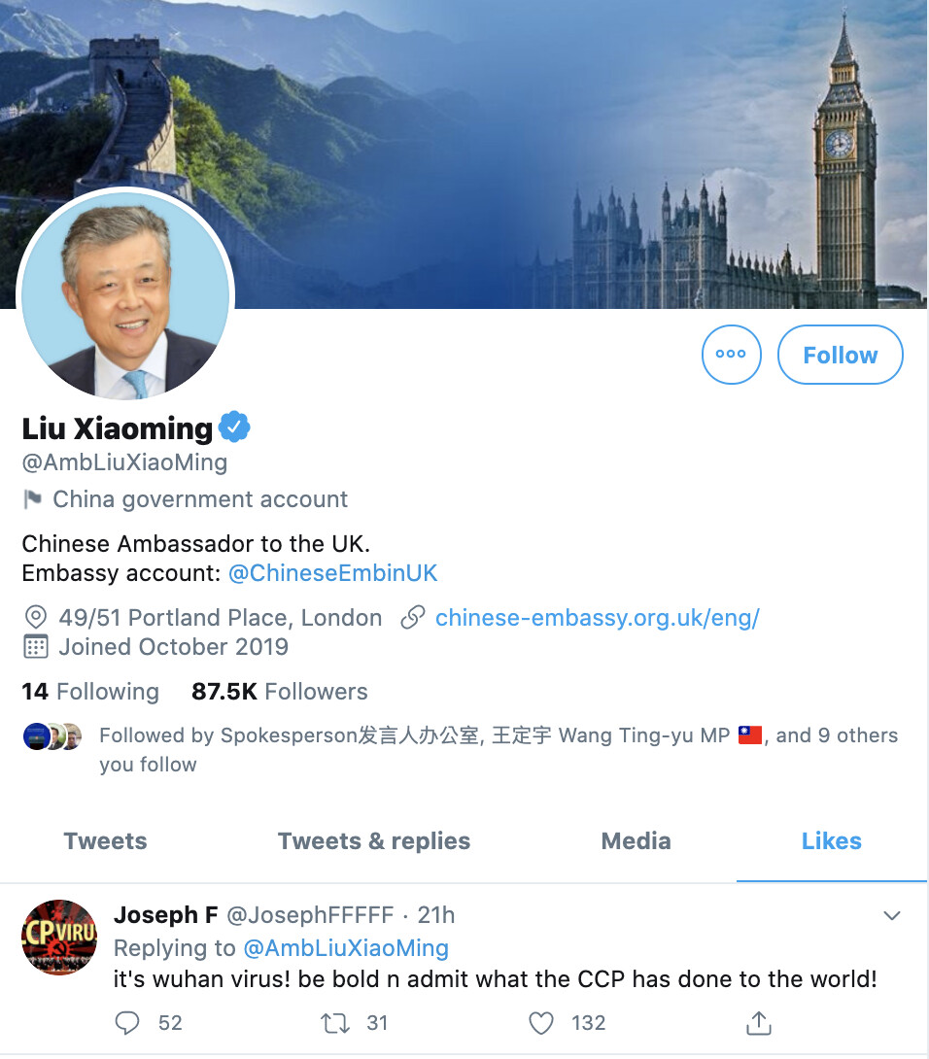Click the calendar icon next to Joined October 2019
The width and height of the screenshot is (929, 1059).
tap(35, 647)
